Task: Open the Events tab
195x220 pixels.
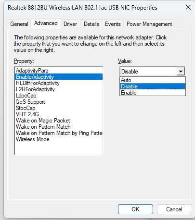Action: pyautogui.click(x=113, y=24)
